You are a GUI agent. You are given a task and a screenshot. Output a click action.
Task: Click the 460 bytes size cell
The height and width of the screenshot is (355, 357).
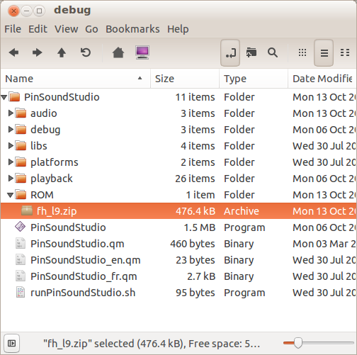coord(193,244)
